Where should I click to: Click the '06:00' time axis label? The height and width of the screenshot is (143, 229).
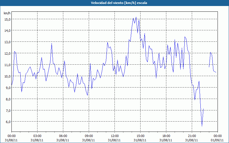(x=63, y=136)
